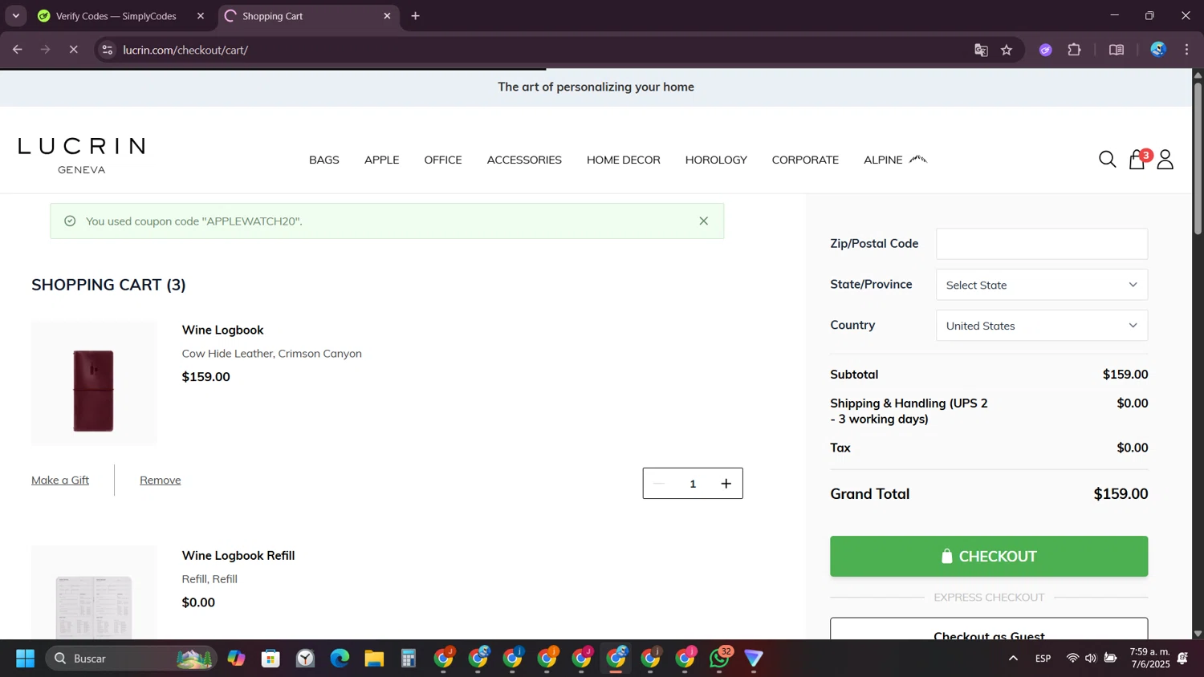Open the Windows Start menu

pyautogui.click(x=25, y=659)
